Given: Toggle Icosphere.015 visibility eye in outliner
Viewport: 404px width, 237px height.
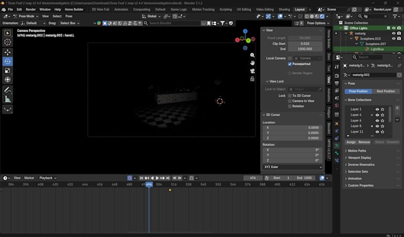Looking at the screenshot, I should (x=394, y=39).
